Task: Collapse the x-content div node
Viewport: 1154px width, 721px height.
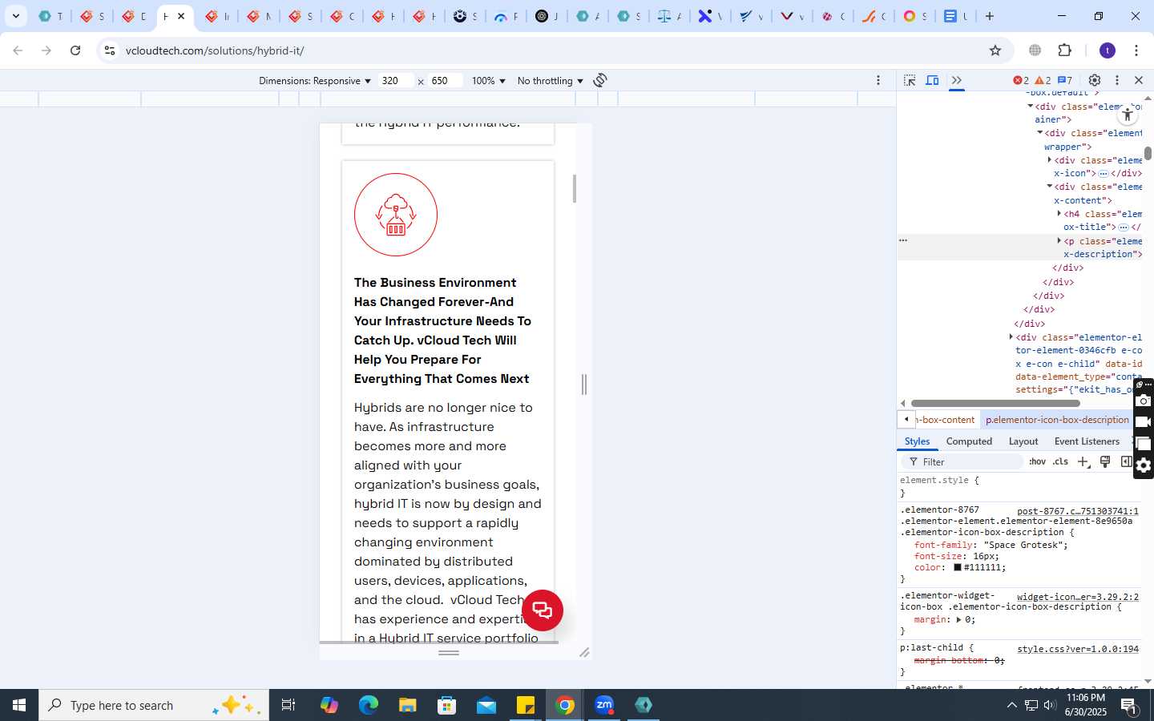Action: [x=1049, y=187]
